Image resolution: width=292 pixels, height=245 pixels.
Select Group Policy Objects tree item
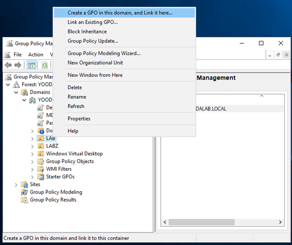(70, 161)
